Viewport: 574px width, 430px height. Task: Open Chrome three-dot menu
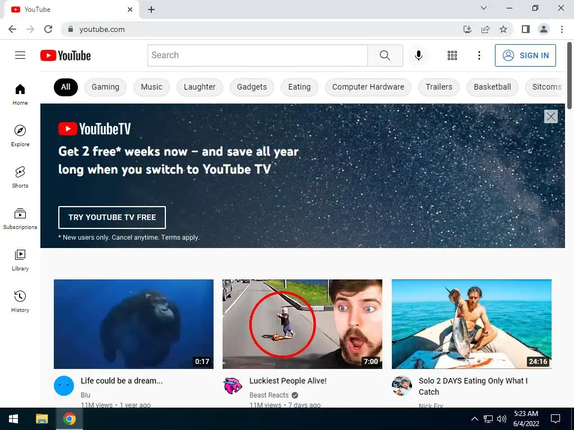click(x=562, y=29)
